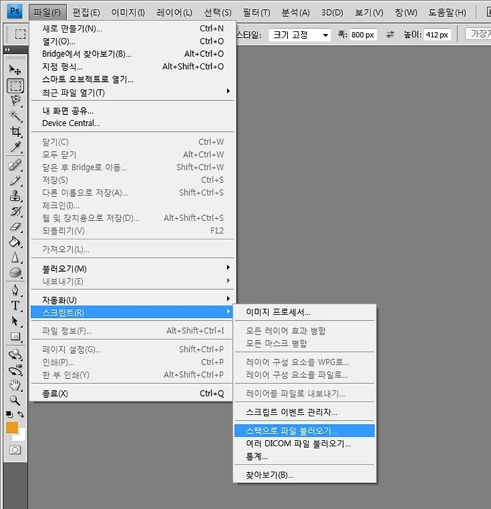Select the Magic Wand tool

(15, 116)
